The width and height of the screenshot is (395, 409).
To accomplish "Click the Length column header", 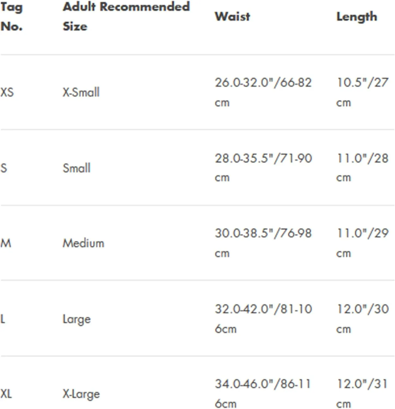I will pos(357,17).
